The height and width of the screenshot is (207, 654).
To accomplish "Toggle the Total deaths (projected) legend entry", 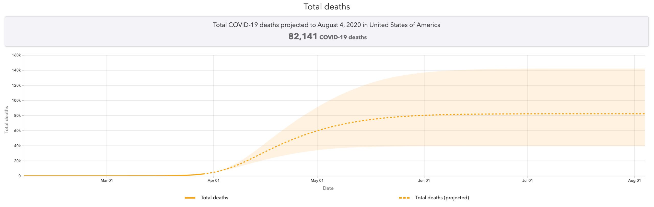I will click(442, 198).
